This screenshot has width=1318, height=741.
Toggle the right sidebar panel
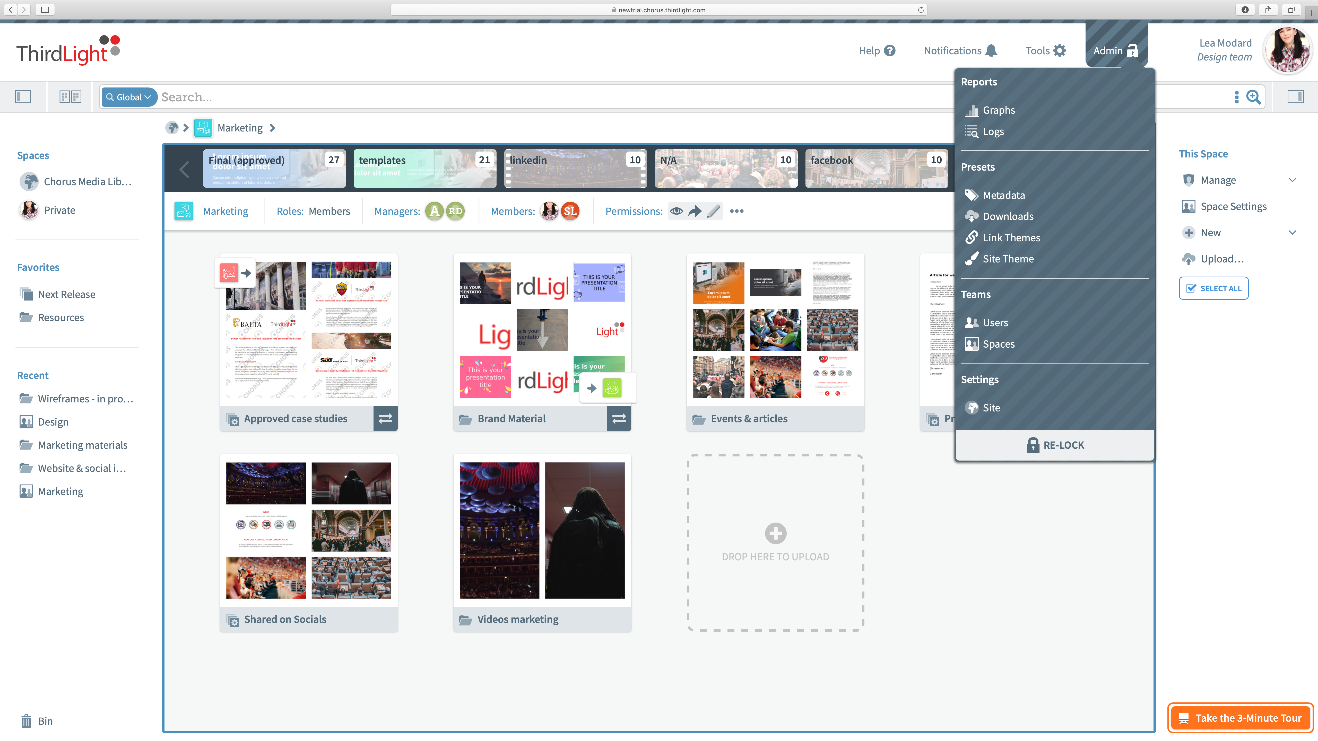coord(1295,97)
